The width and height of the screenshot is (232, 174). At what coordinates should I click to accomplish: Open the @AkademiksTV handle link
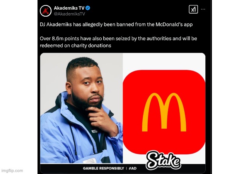pos(69,14)
